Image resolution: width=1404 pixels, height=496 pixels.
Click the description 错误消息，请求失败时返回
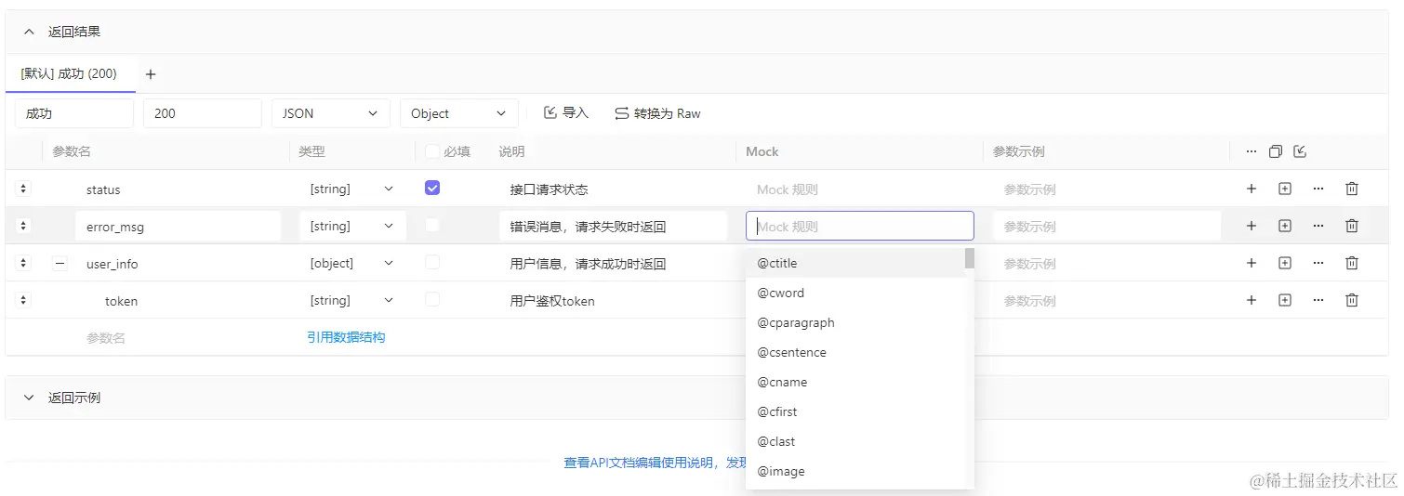(x=613, y=226)
